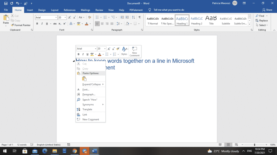Screen dimensions: 277x155
Task: Apply strikethrough formatting
Action: 55,24
